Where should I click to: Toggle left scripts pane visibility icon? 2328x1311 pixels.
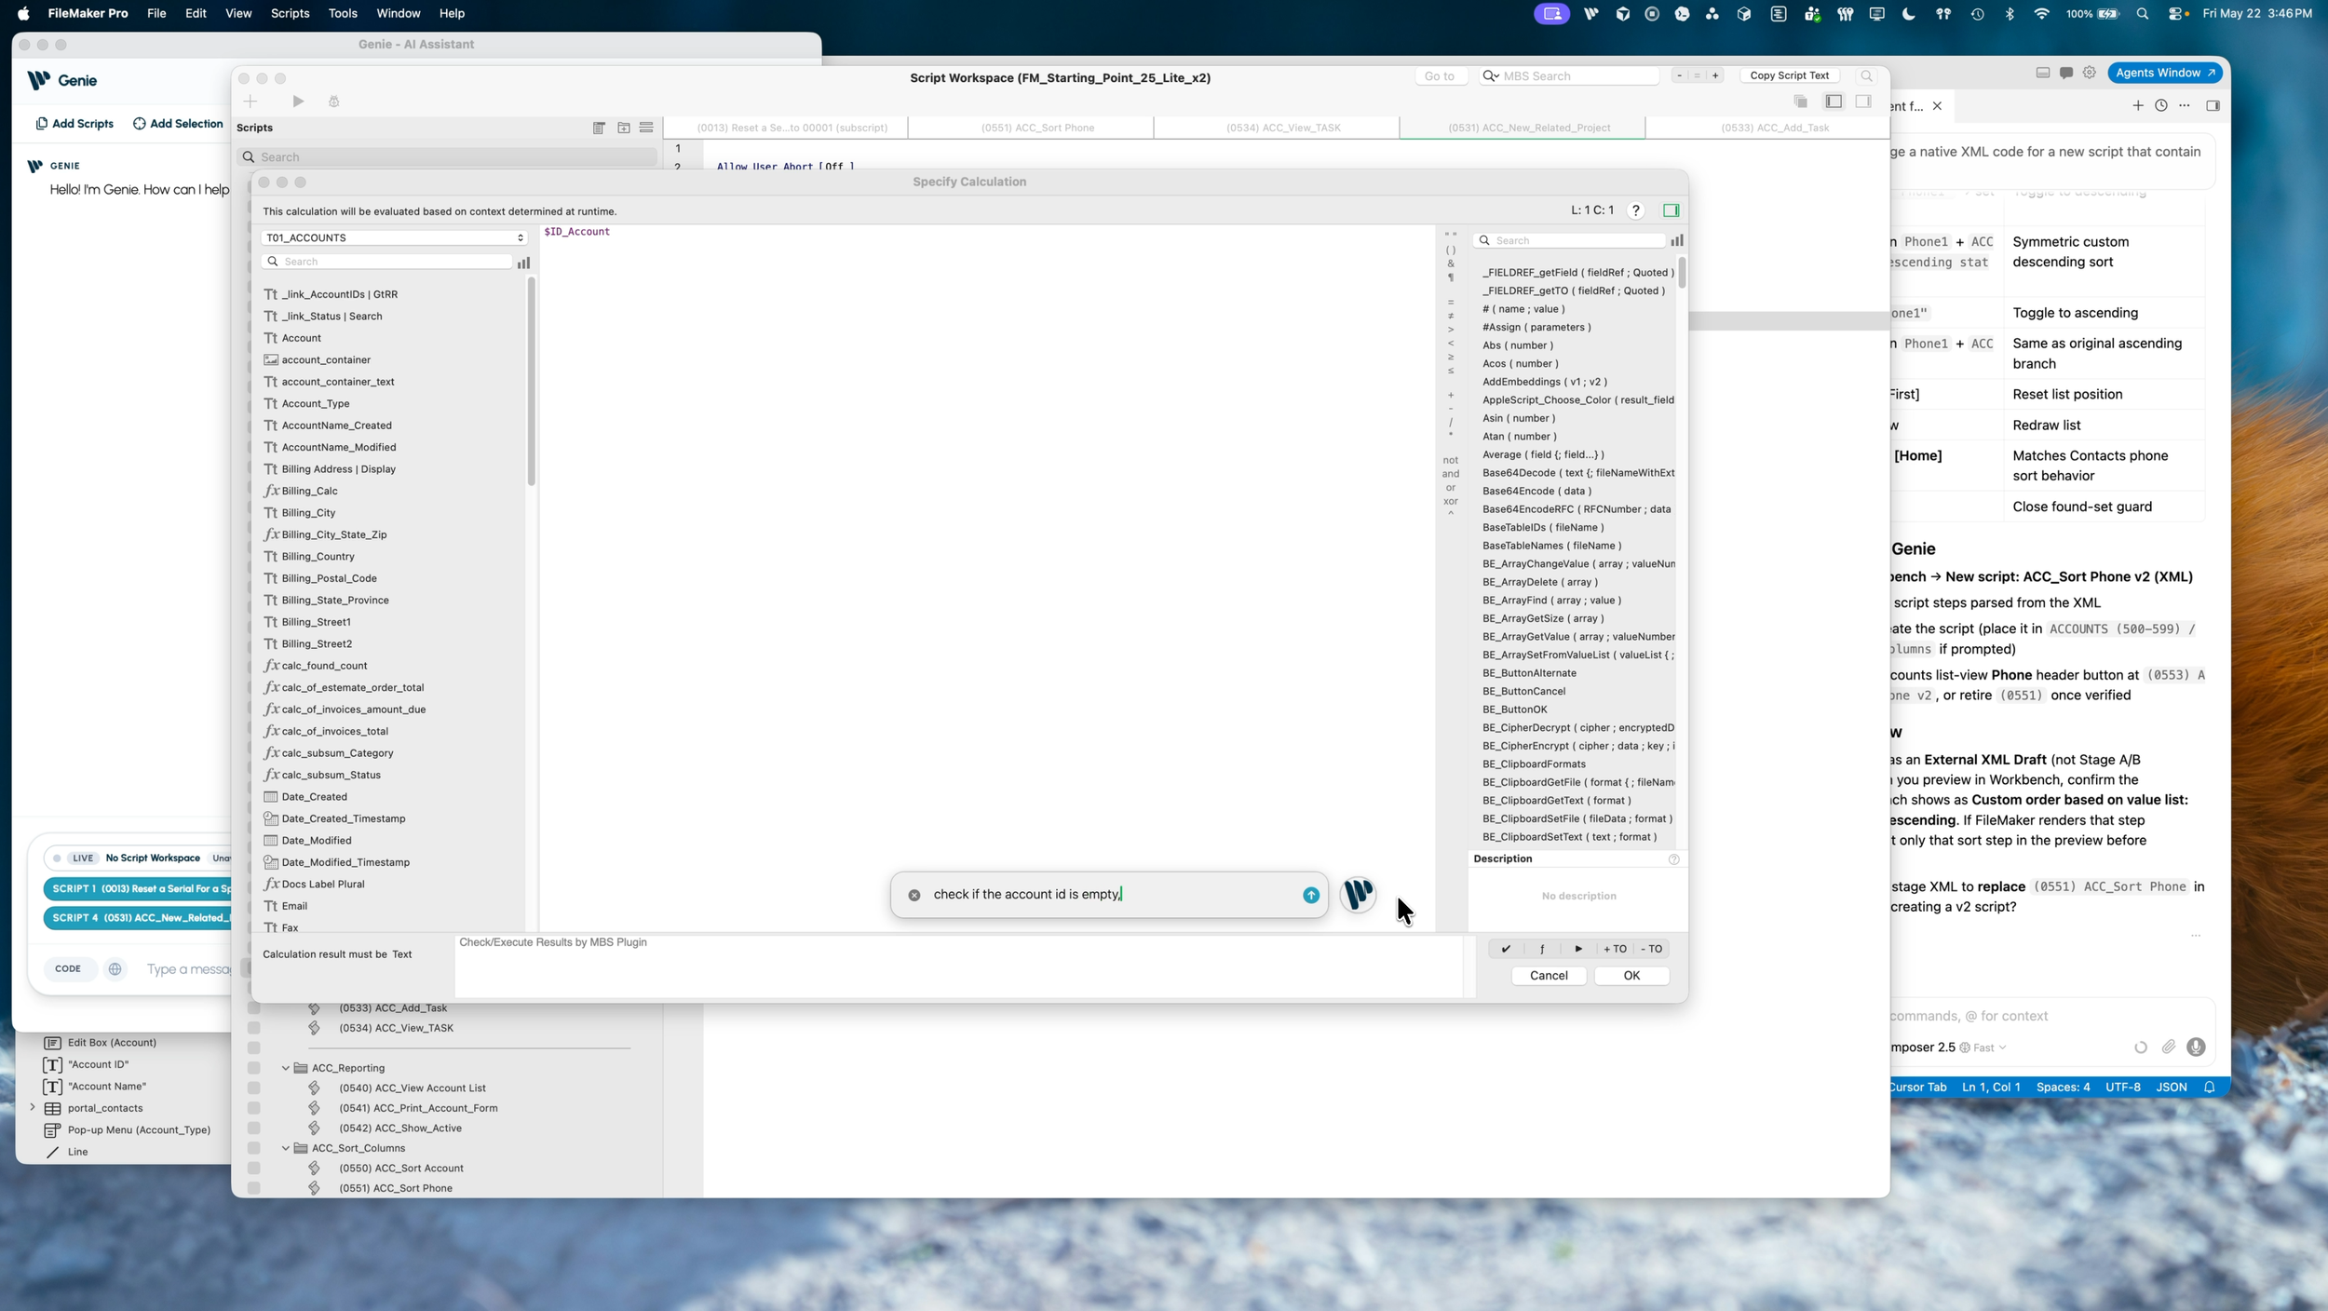pyautogui.click(x=1833, y=101)
